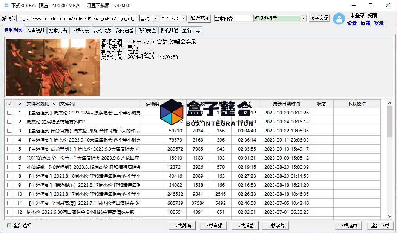Viewport: 397px width, 233px height.
Task: Tick the checkbox for row 2
Action: (9, 122)
